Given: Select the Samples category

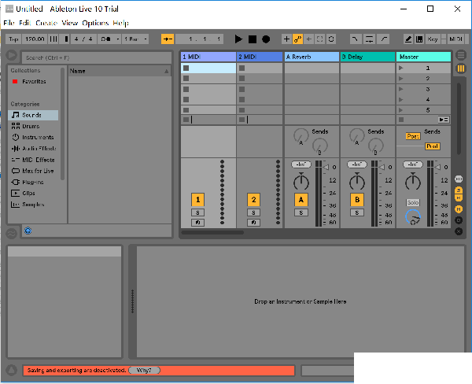Looking at the screenshot, I should coord(33,205).
